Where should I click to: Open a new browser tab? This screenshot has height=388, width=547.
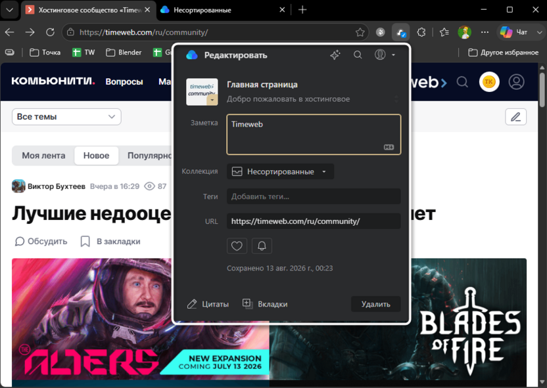[x=302, y=10]
